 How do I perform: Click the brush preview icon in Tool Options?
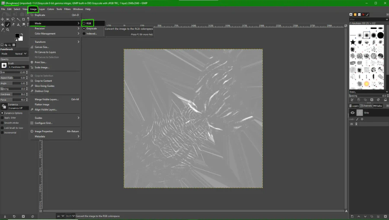4,65
